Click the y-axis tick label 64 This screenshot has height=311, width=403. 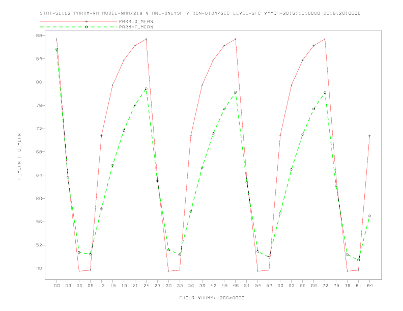pyautogui.click(x=39, y=175)
